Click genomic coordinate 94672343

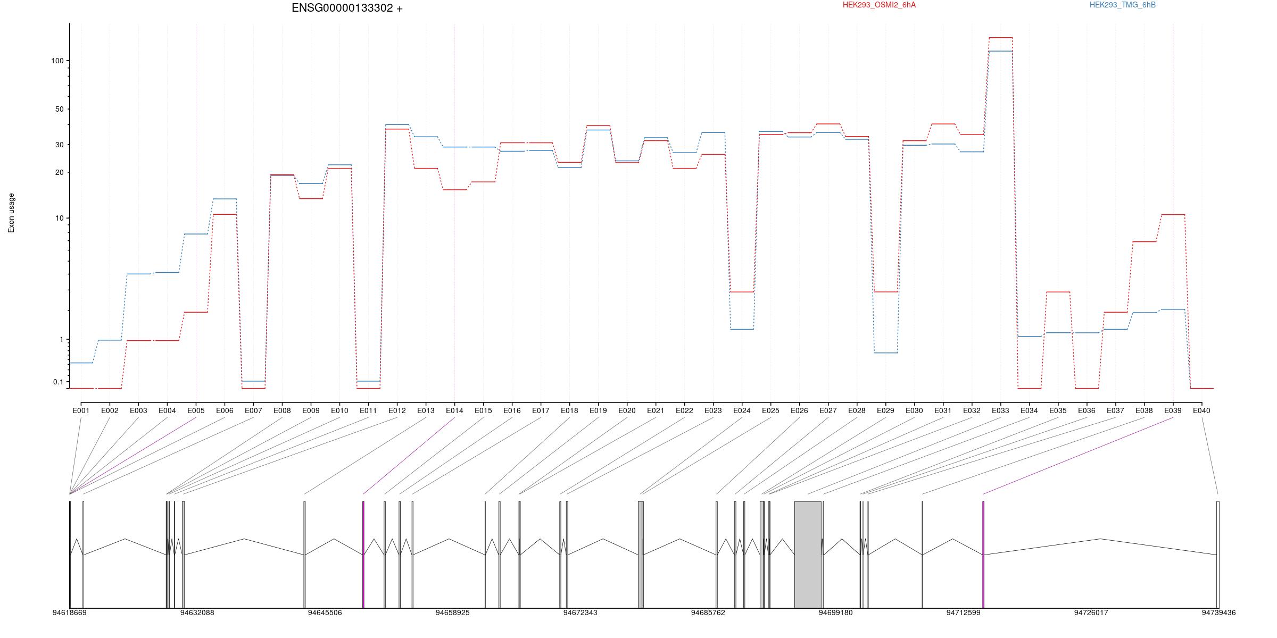click(580, 612)
